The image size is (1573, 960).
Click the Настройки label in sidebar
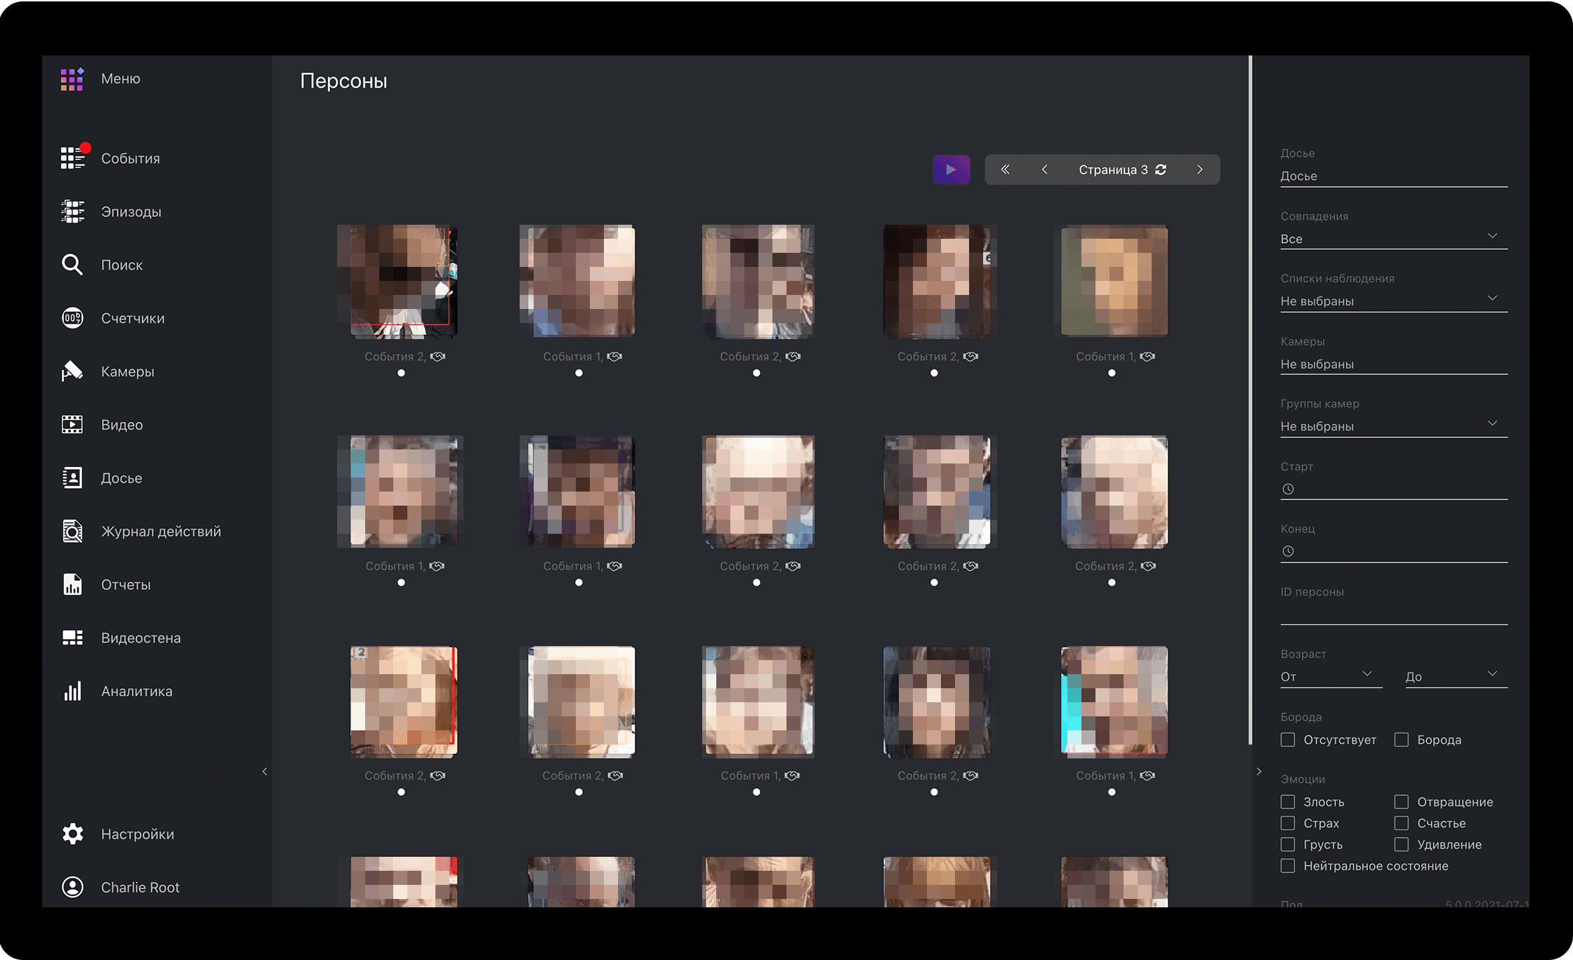click(x=138, y=834)
